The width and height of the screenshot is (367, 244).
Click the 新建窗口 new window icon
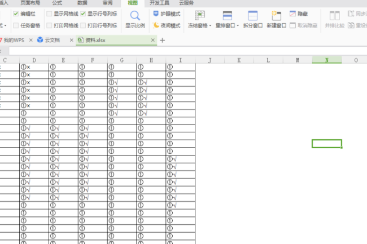pos(276,15)
